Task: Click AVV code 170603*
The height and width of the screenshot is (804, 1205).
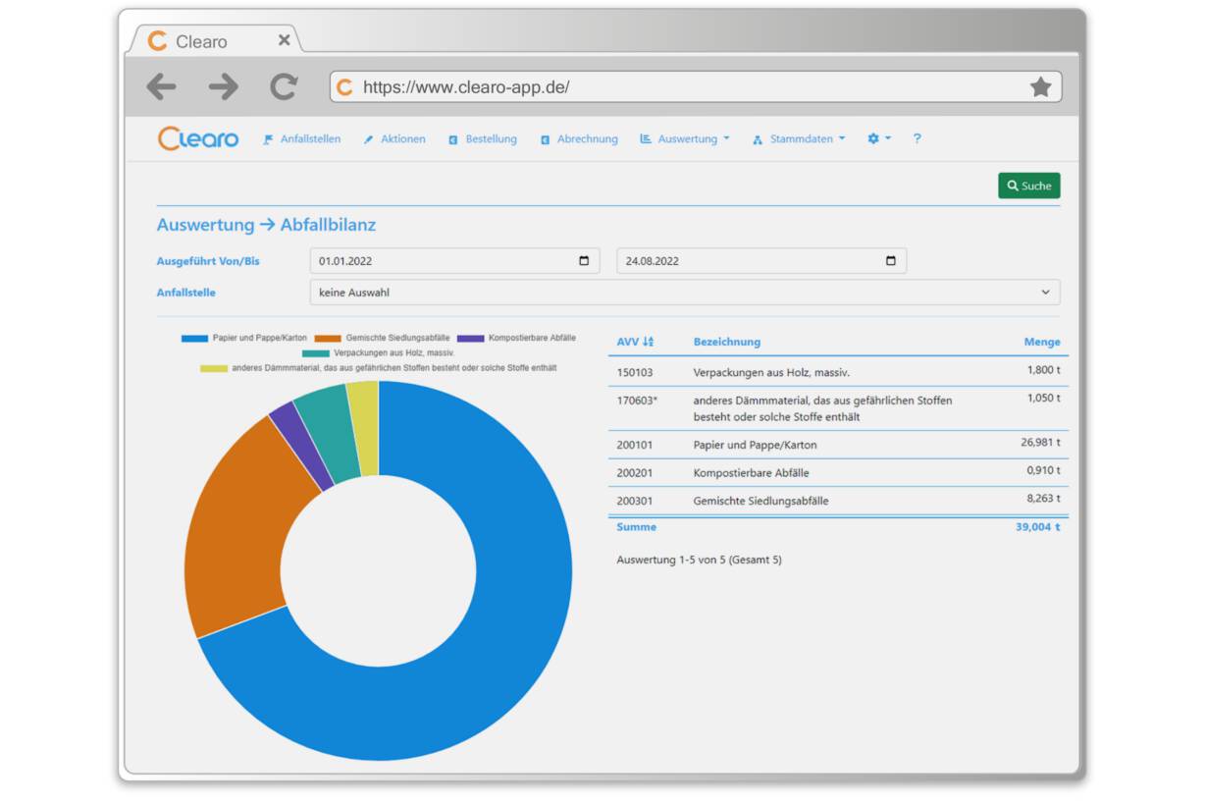Action: (x=637, y=401)
